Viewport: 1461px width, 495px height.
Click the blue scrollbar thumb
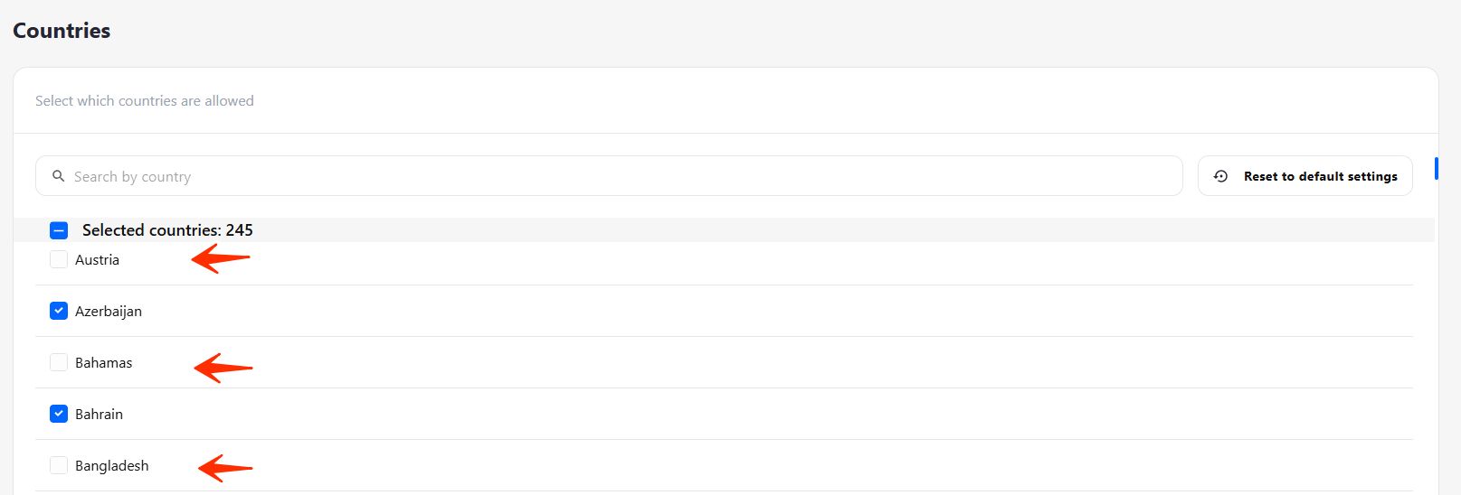pos(1436,168)
